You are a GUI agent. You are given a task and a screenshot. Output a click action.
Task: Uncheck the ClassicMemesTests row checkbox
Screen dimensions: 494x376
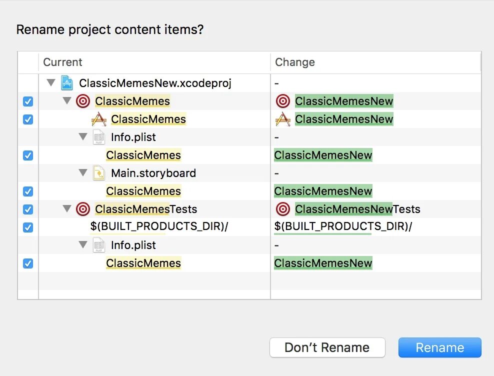click(28, 209)
